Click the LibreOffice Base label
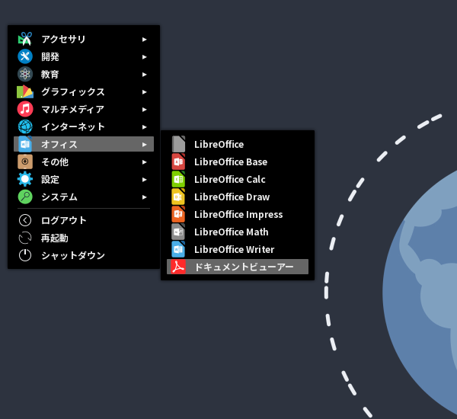This screenshot has width=457, height=419. point(231,162)
